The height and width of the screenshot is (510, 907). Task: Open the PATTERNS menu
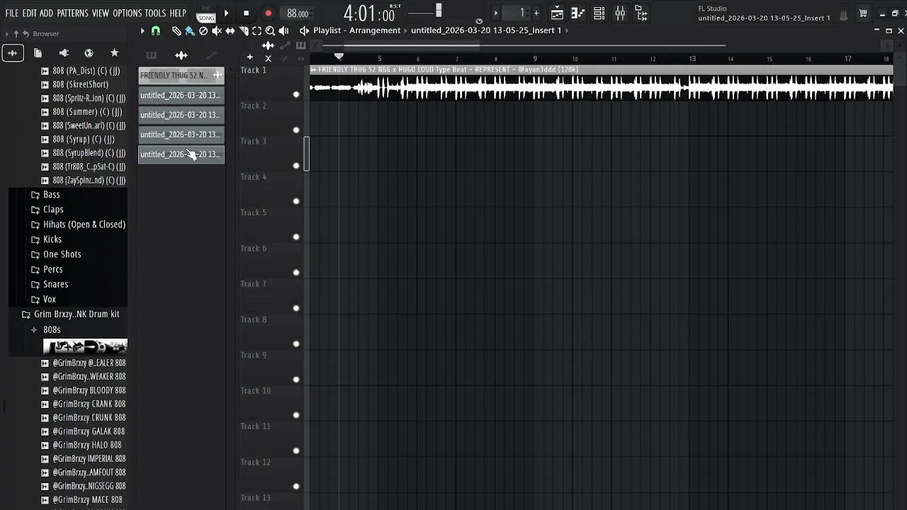(x=72, y=13)
